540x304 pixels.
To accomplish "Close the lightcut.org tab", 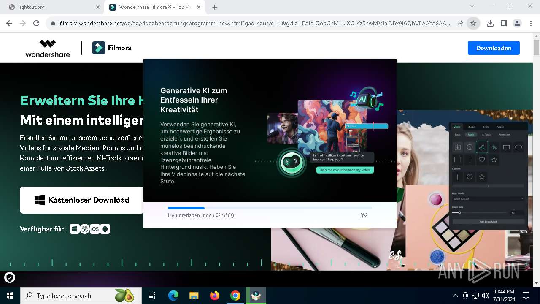I will (x=97, y=7).
